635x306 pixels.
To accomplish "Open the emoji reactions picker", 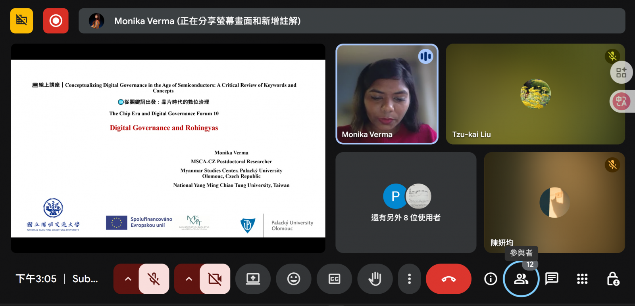I will (x=293, y=279).
